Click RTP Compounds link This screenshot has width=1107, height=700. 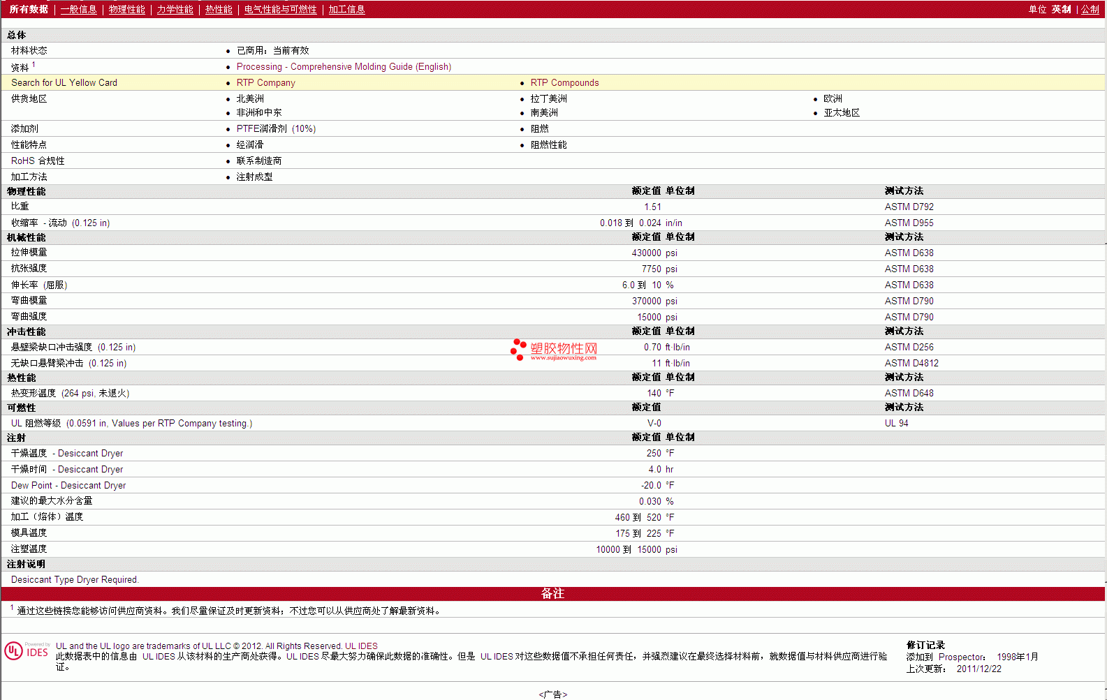click(564, 83)
